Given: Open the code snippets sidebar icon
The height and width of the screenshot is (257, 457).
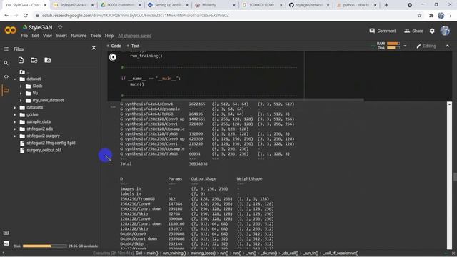Looking at the screenshot, I should coord(6,76).
